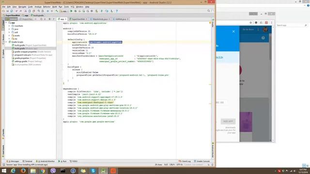This screenshot has height=174, width=310.
Task: Switch to the SuperViewWeb editor tab
Action: [x=78, y=19]
